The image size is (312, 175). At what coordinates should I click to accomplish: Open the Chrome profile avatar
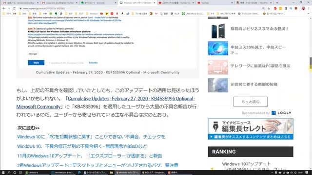(x=303, y=9)
